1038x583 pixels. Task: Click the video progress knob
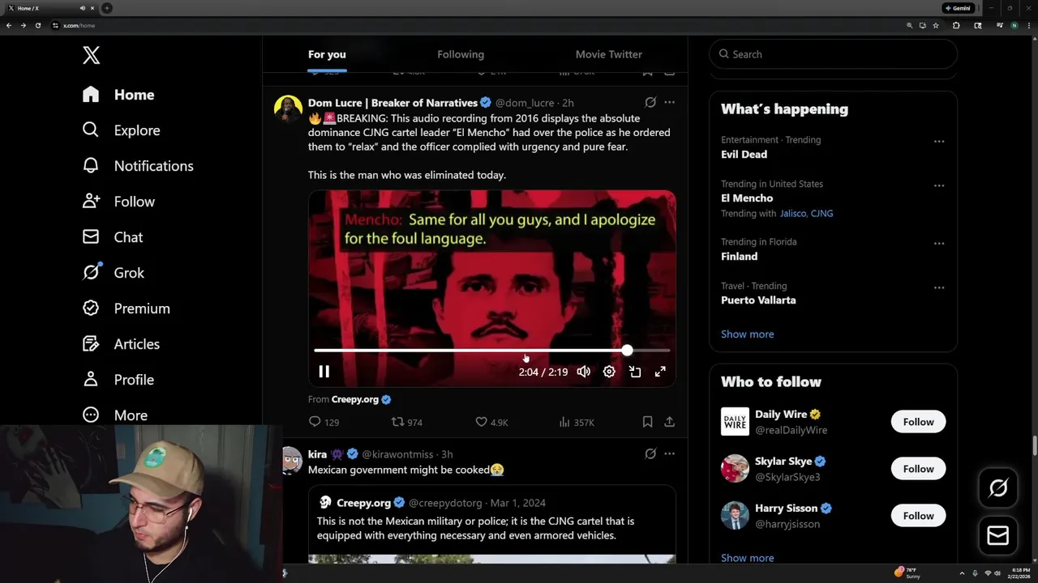click(627, 351)
